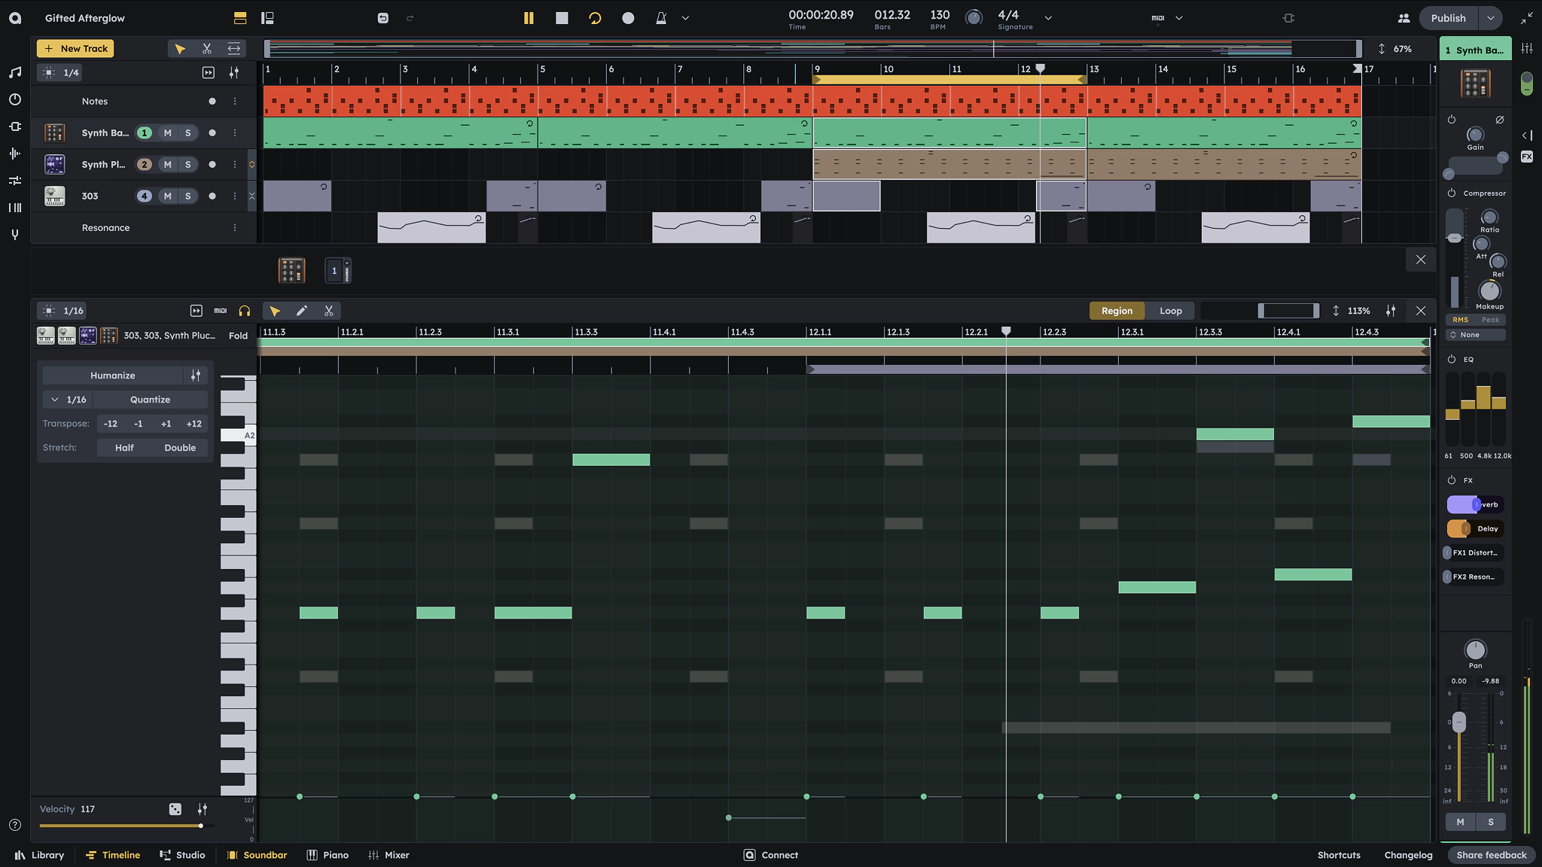Screen dimensions: 1542x867
Task: Arm the Notes track record dot
Action: (x=212, y=101)
